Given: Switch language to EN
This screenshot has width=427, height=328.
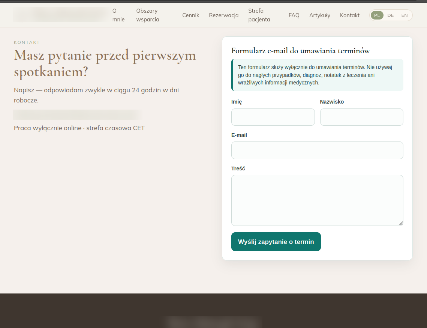Looking at the screenshot, I should point(405,15).
